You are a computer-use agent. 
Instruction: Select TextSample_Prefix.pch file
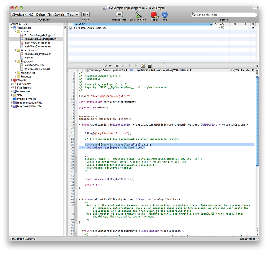38,54
